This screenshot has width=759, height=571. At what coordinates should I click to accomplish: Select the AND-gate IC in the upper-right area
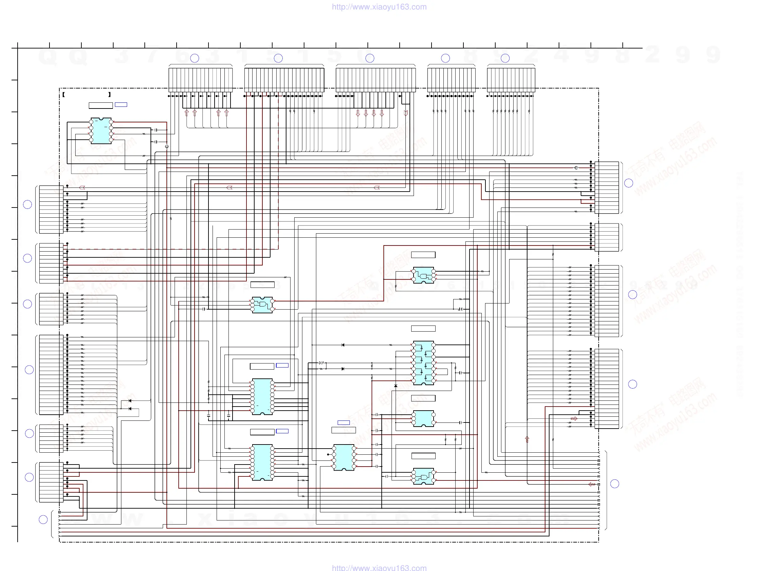tap(423, 275)
